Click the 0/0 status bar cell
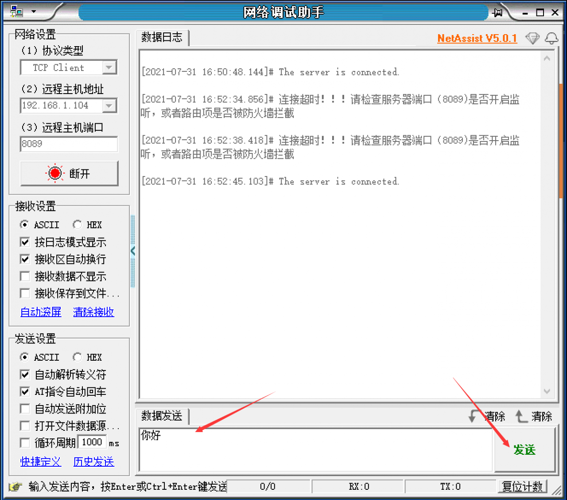 click(x=268, y=487)
